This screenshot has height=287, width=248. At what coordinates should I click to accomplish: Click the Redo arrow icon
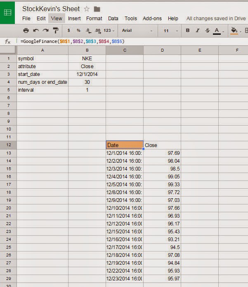click(x=45, y=31)
